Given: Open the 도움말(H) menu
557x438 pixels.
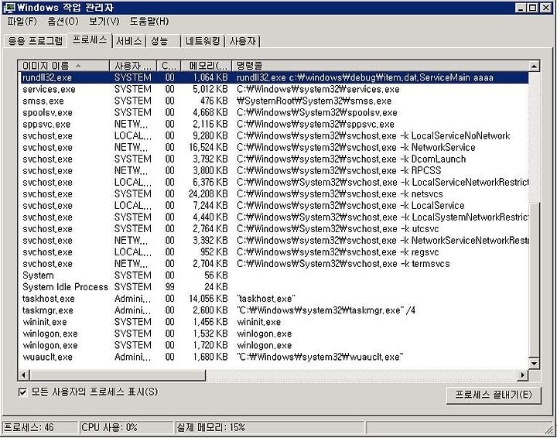Looking at the screenshot, I should click(x=149, y=22).
